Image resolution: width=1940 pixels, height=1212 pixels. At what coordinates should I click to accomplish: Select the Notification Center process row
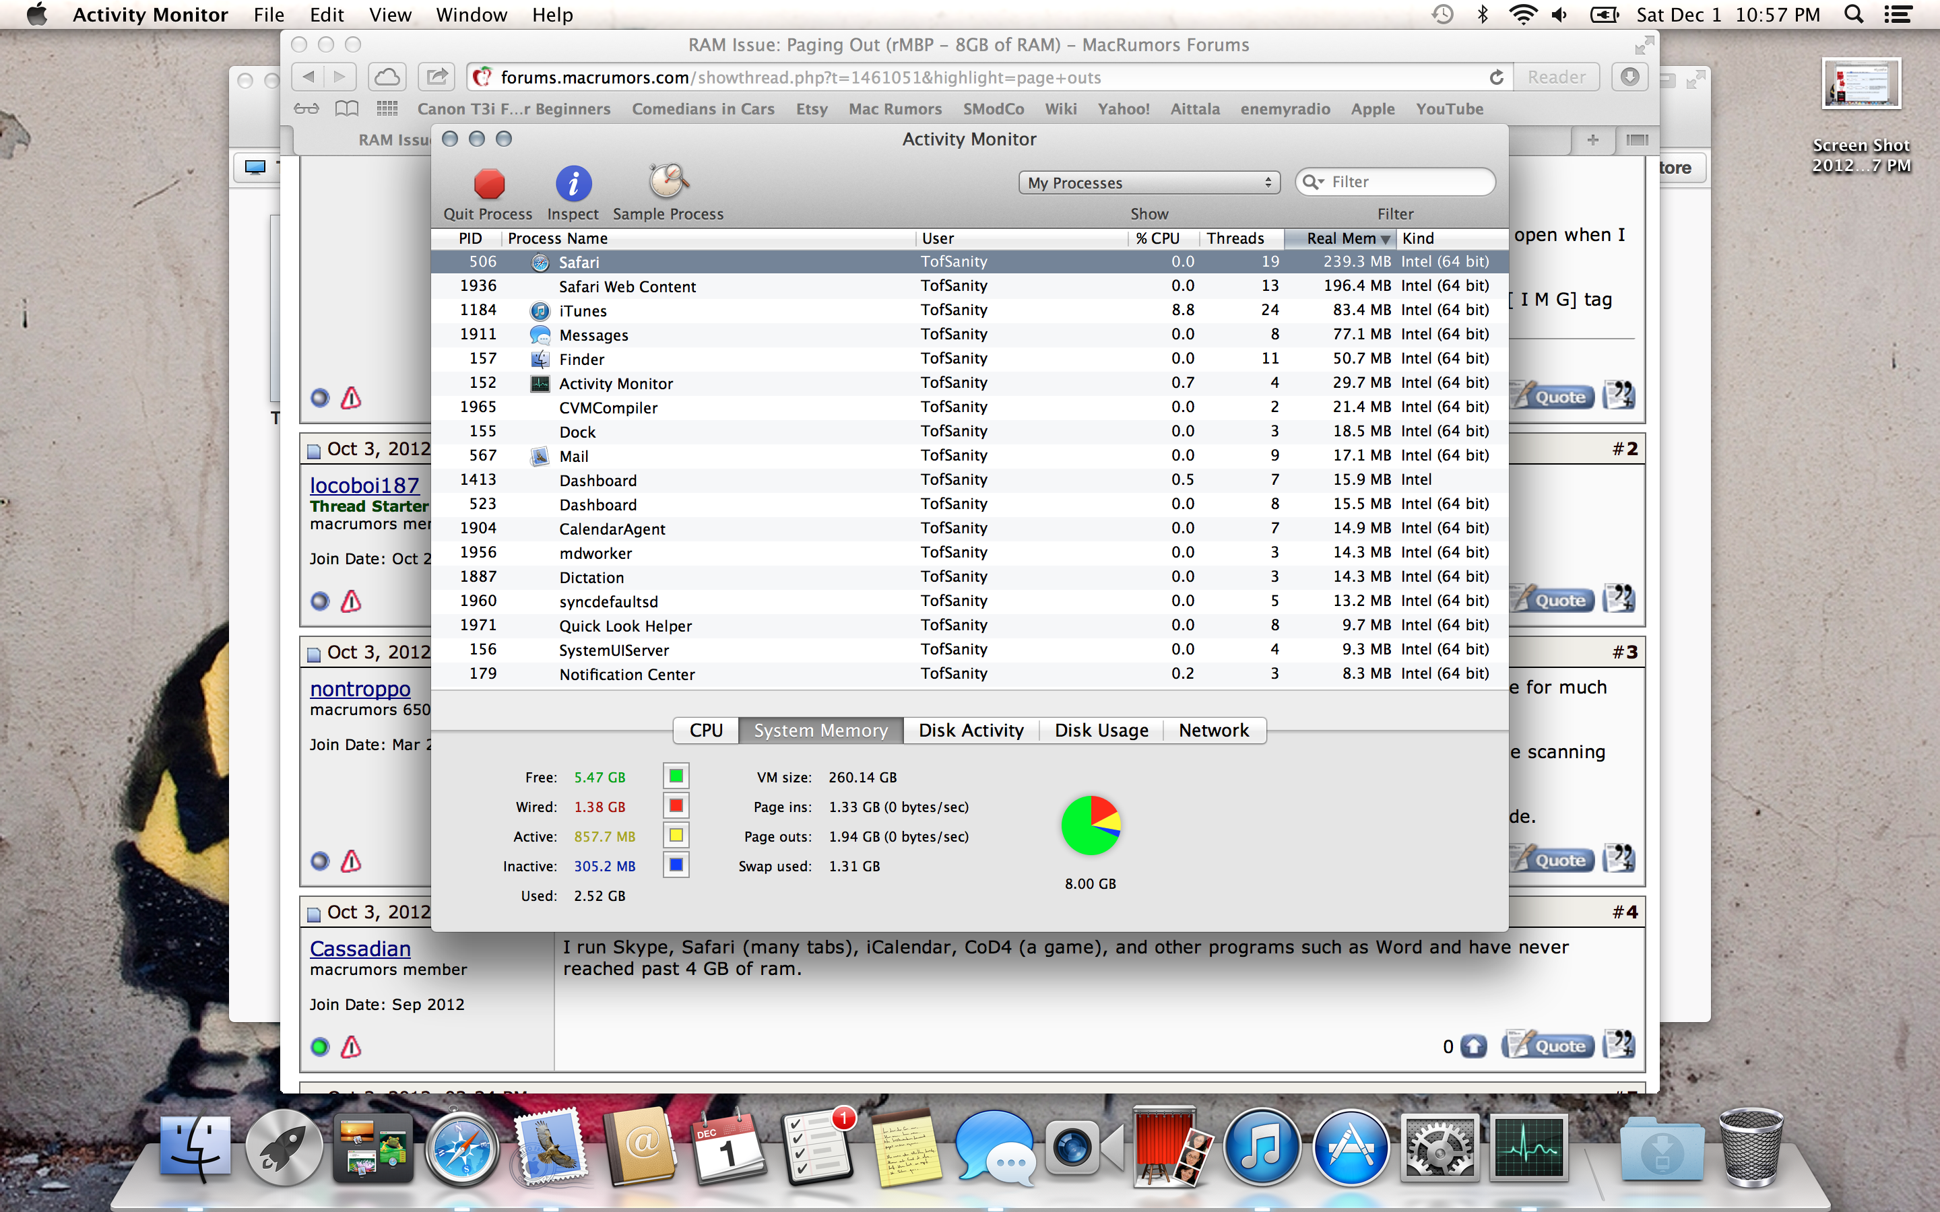coord(969,674)
